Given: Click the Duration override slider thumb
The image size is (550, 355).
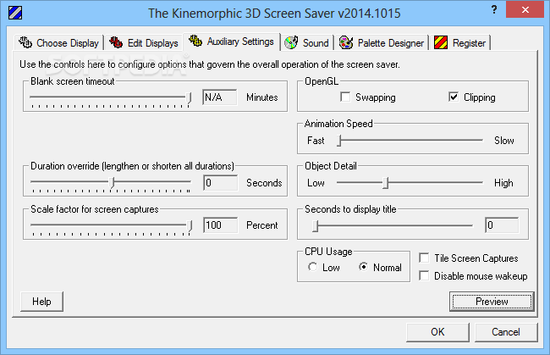Looking at the screenshot, I should 112,183.
